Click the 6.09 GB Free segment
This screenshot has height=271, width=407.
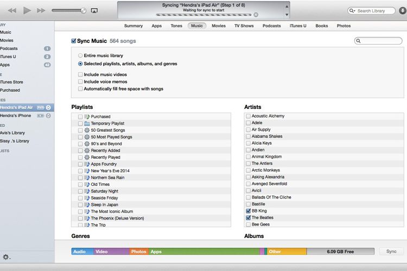[340, 251]
